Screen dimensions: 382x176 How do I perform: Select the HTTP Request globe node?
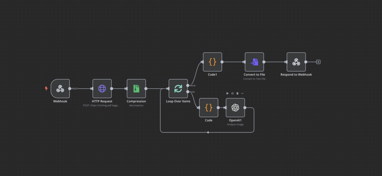tap(102, 89)
